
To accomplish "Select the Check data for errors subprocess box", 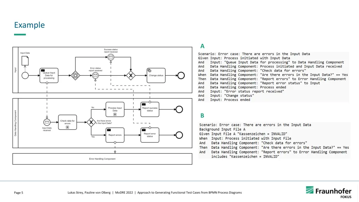I will pos(67,122).
